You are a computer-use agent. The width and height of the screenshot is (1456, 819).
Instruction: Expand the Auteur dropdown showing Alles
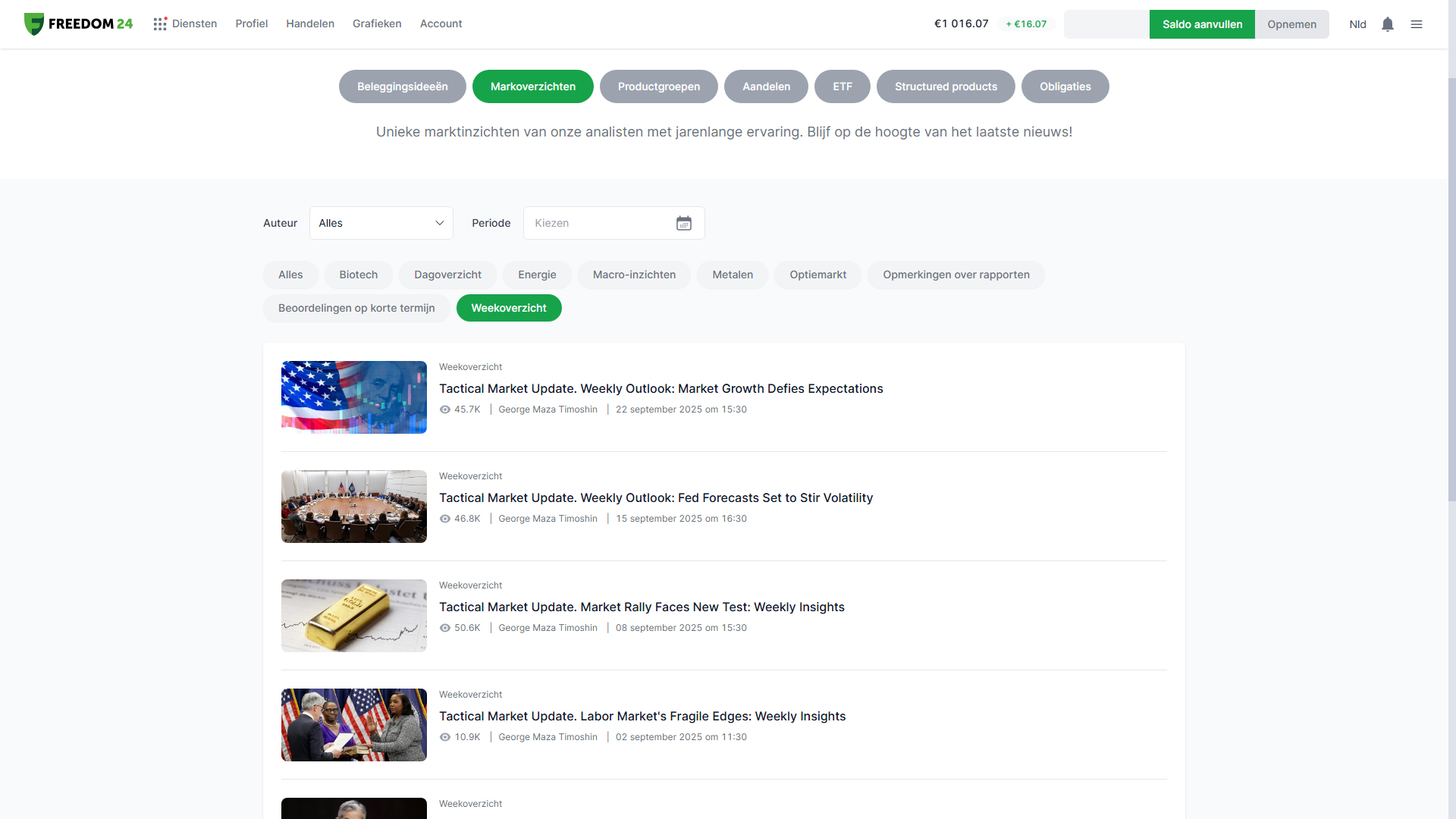(x=381, y=223)
